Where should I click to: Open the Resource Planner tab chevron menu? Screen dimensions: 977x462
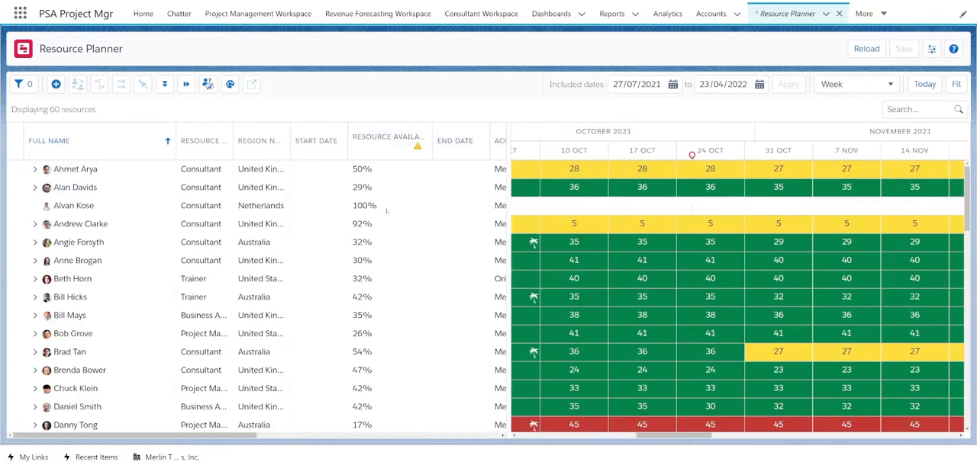[x=826, y=14]
